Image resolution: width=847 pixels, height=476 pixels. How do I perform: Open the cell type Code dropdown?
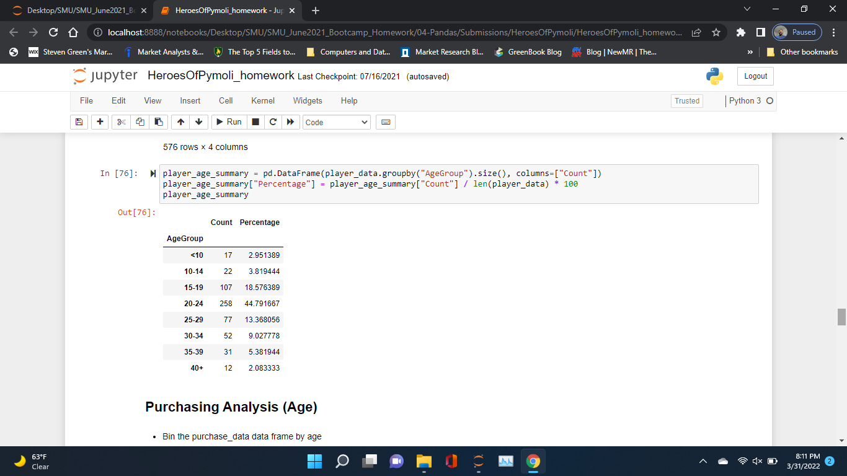[x=337, y=123]
